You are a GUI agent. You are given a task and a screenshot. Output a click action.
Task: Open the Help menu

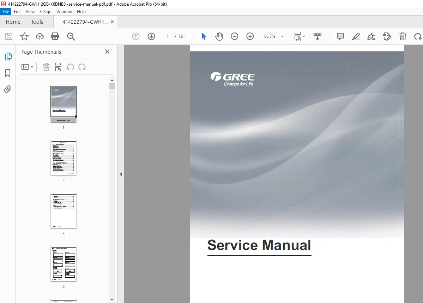click(x=81, y=12)
